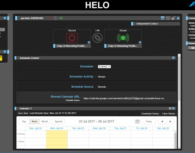
Task: Click Thu, July 27 column header
Action: click(120, 128)
